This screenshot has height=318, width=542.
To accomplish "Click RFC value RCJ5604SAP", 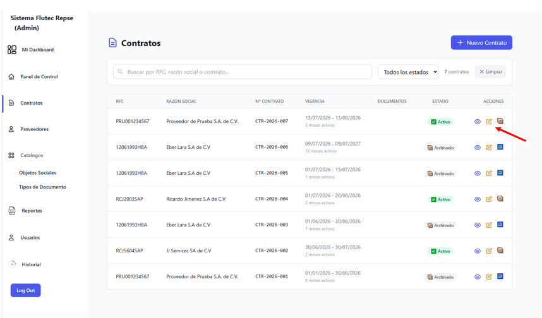I will 129,250.
